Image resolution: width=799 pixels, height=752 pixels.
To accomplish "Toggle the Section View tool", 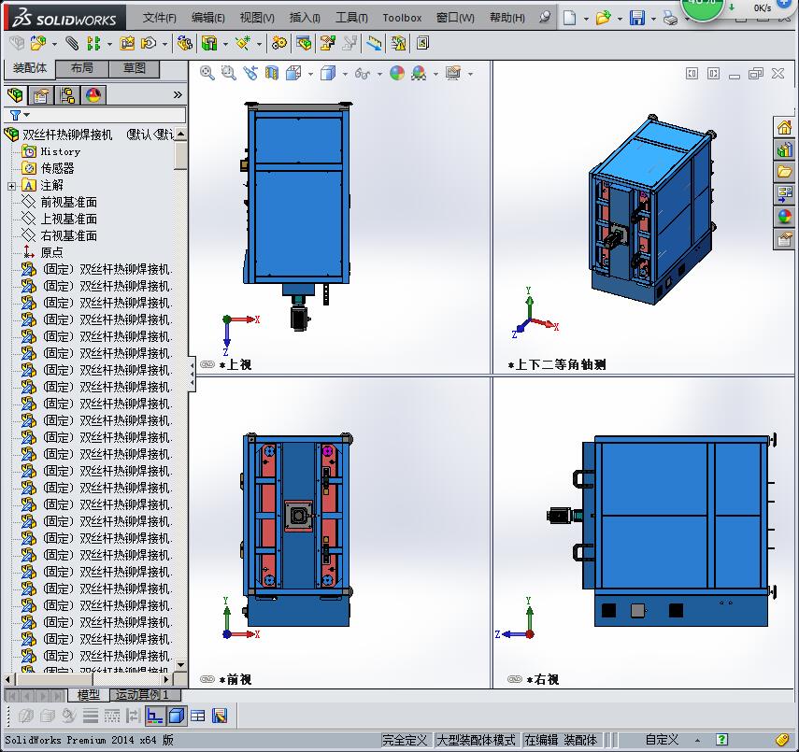I will [272, 74].
